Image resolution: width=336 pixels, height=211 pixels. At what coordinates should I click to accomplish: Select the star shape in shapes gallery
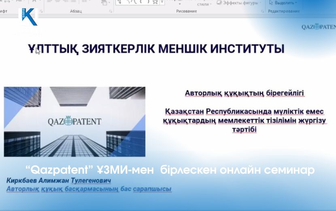(x=155, y=2)
